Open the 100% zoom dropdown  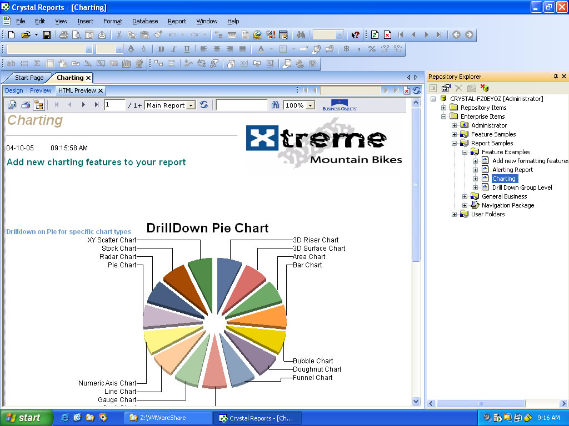[x=310, y=105]
